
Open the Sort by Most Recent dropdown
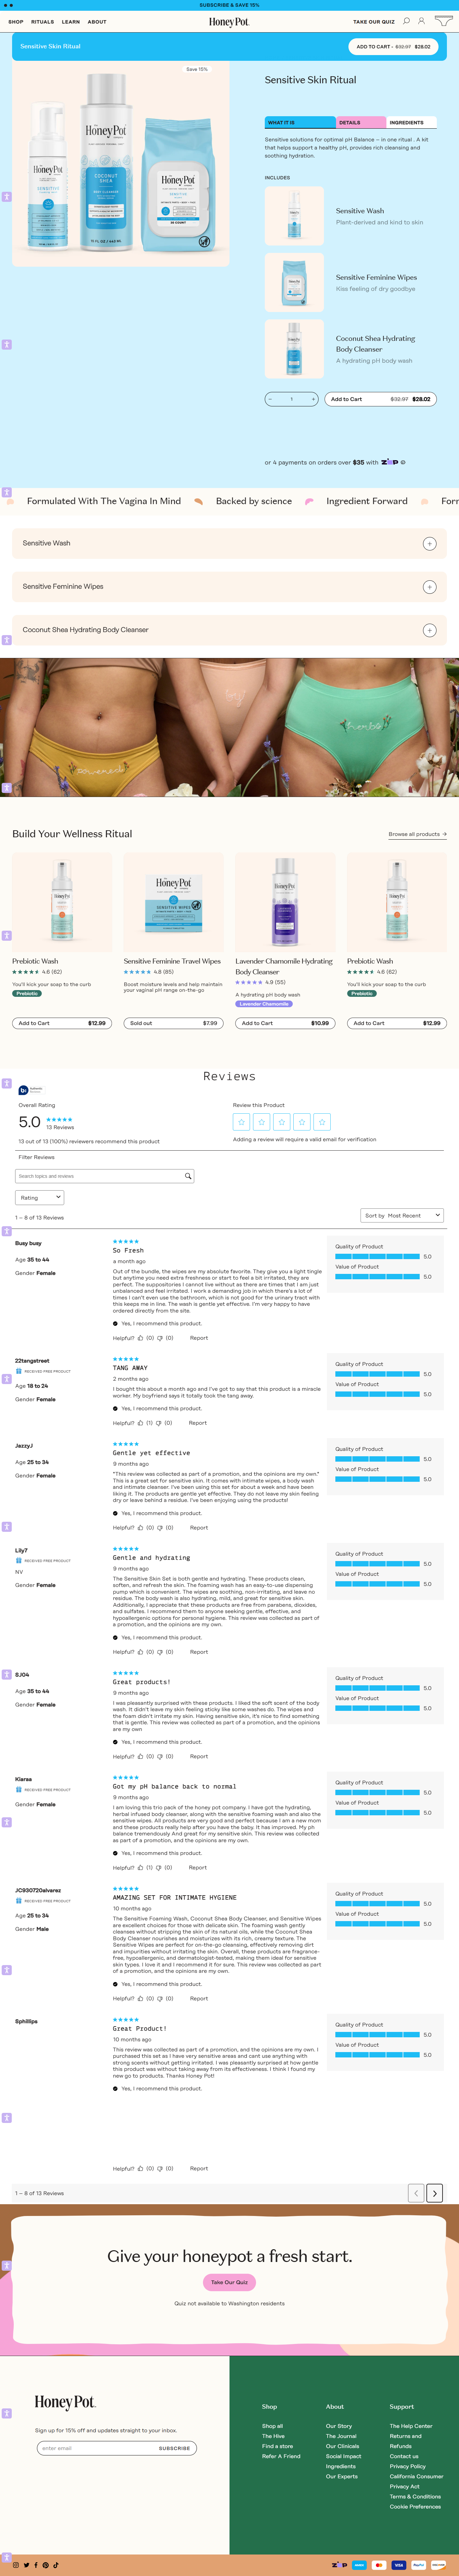402,1215
